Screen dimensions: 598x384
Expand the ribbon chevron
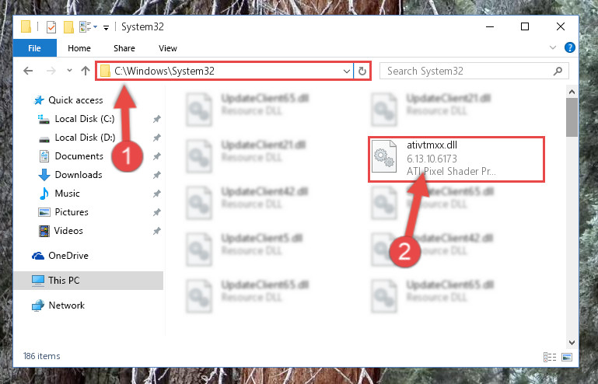[x=552, y=47]
